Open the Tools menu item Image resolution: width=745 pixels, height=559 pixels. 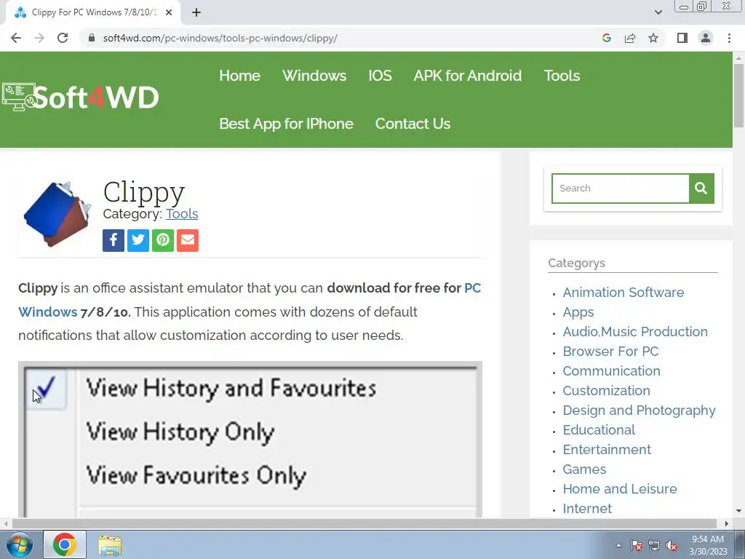coord(562,76)
